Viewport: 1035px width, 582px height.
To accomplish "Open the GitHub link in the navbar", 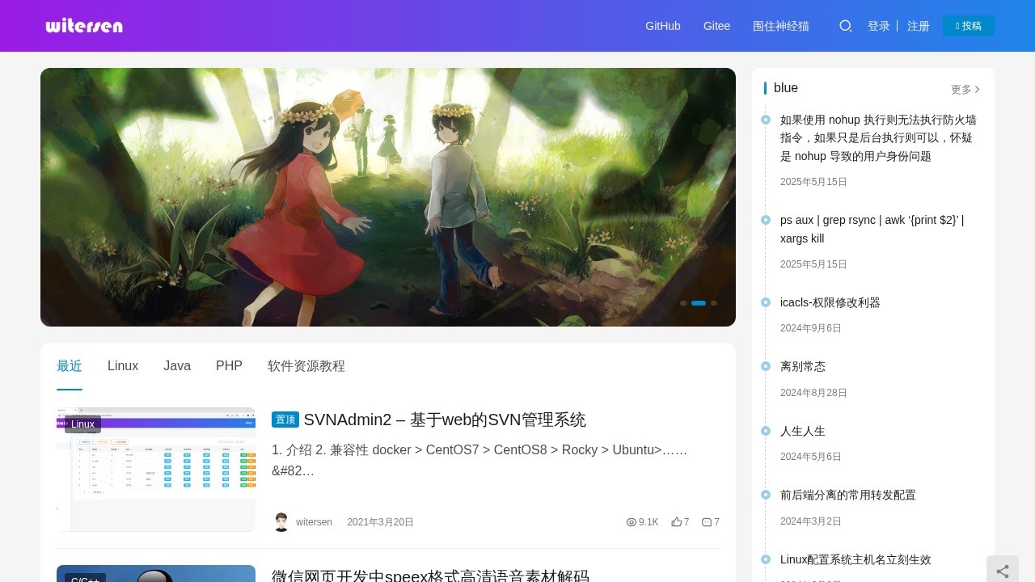I will (x=662, y=26).
